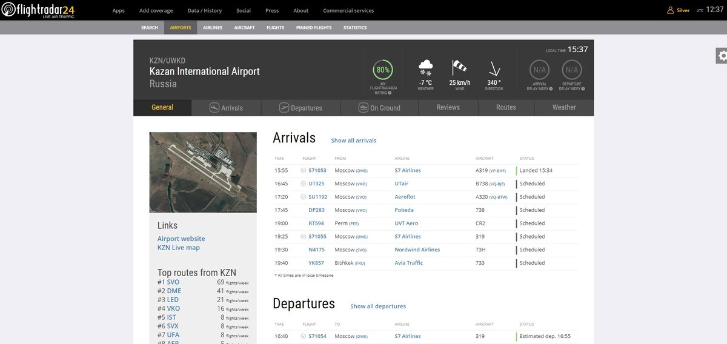Open flight RT594 link
The width and height of the screenshot is (727, 344).
point(316,223)
